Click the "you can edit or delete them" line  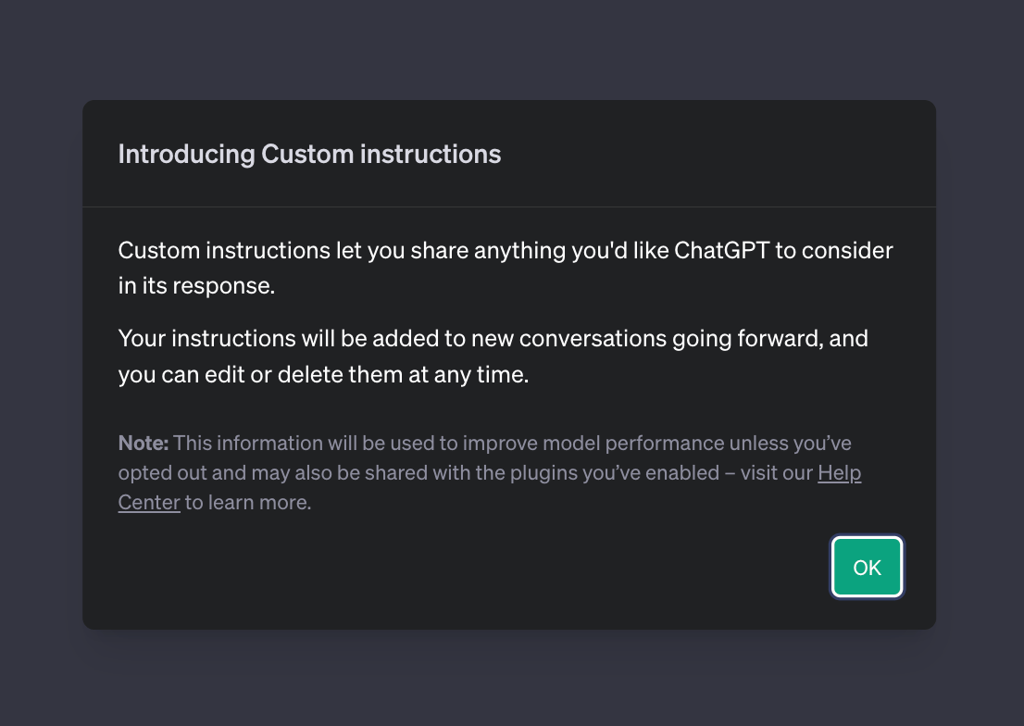pyautogui.click(x=323, y=375)
